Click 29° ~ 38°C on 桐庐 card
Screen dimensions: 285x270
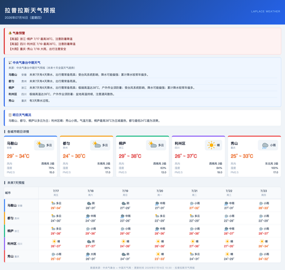pos(130,156)
